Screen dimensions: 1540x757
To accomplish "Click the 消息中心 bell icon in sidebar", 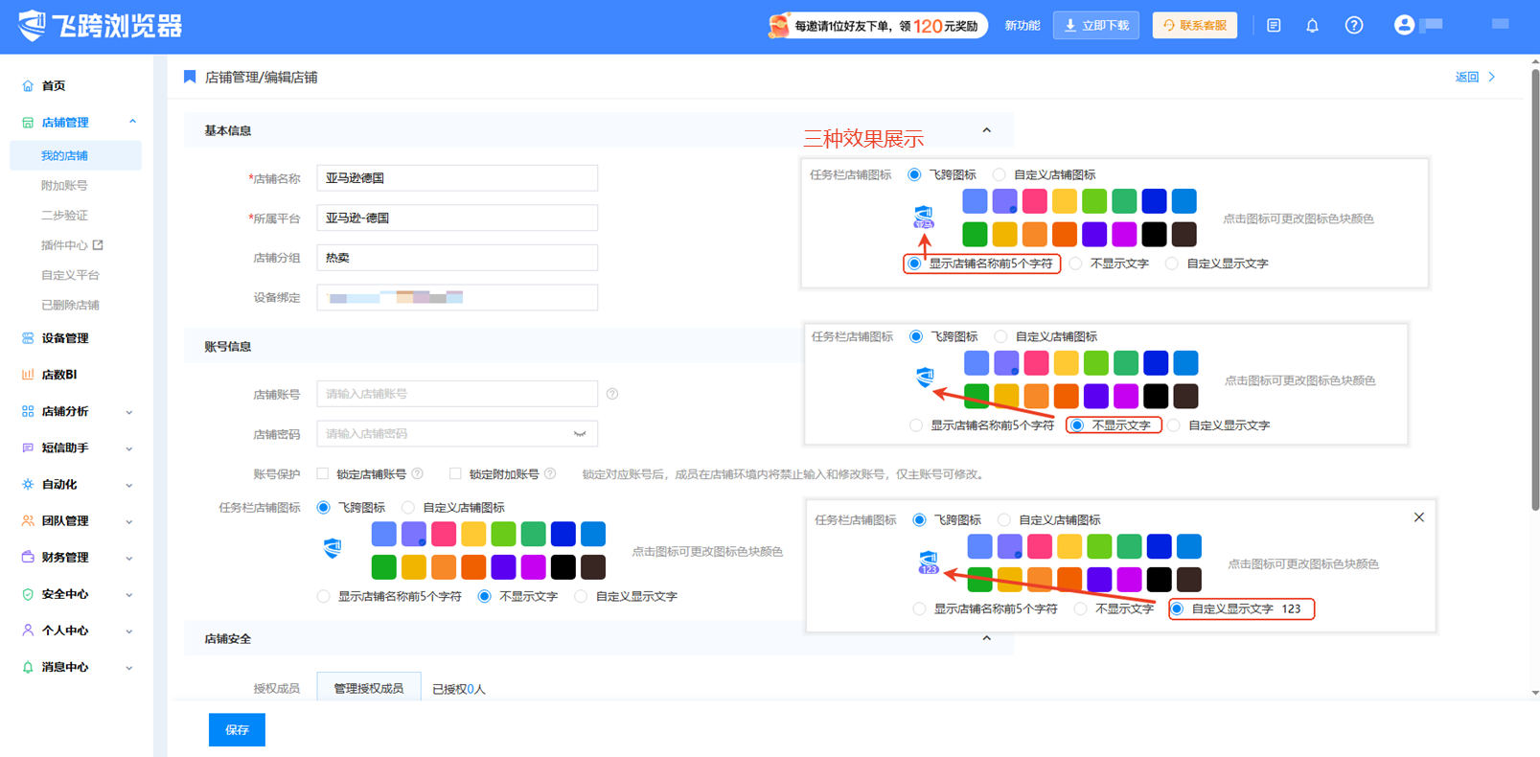I will tap(28, 667).
